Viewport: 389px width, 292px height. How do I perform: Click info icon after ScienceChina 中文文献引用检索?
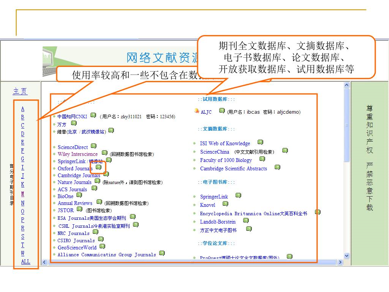(285, 151)
